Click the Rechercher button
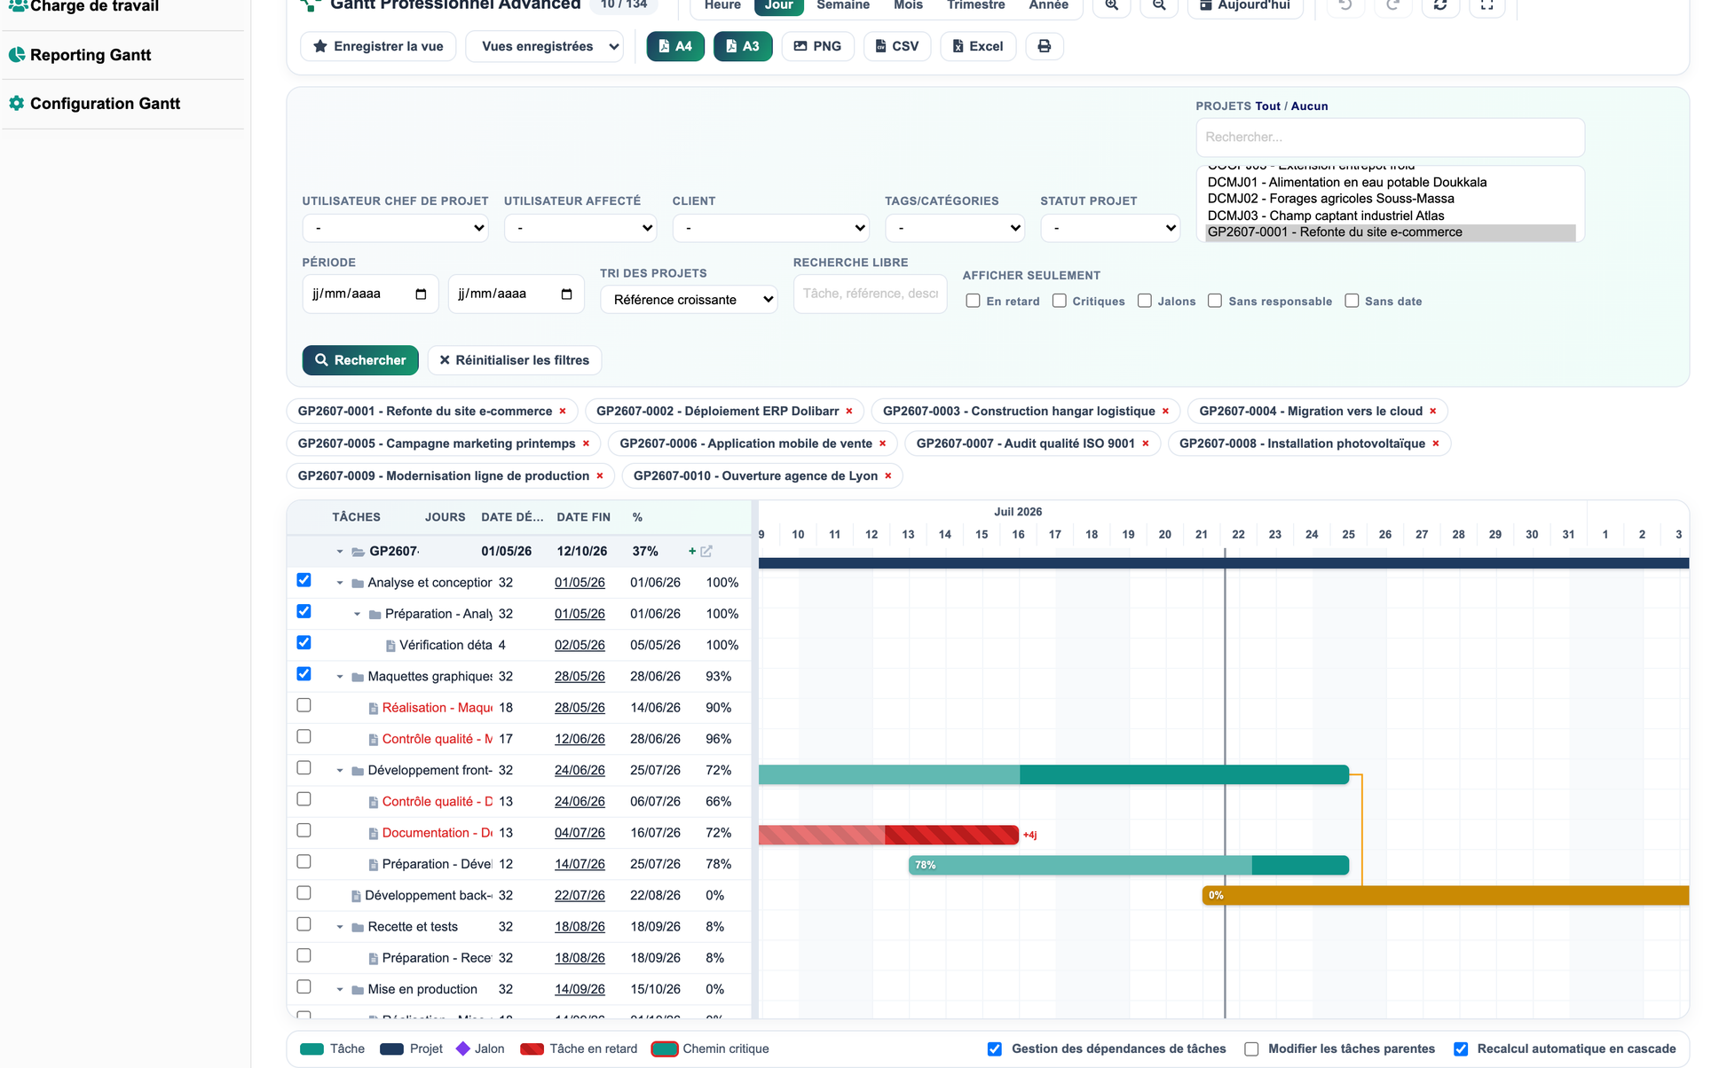 click(x=360, y=360)
